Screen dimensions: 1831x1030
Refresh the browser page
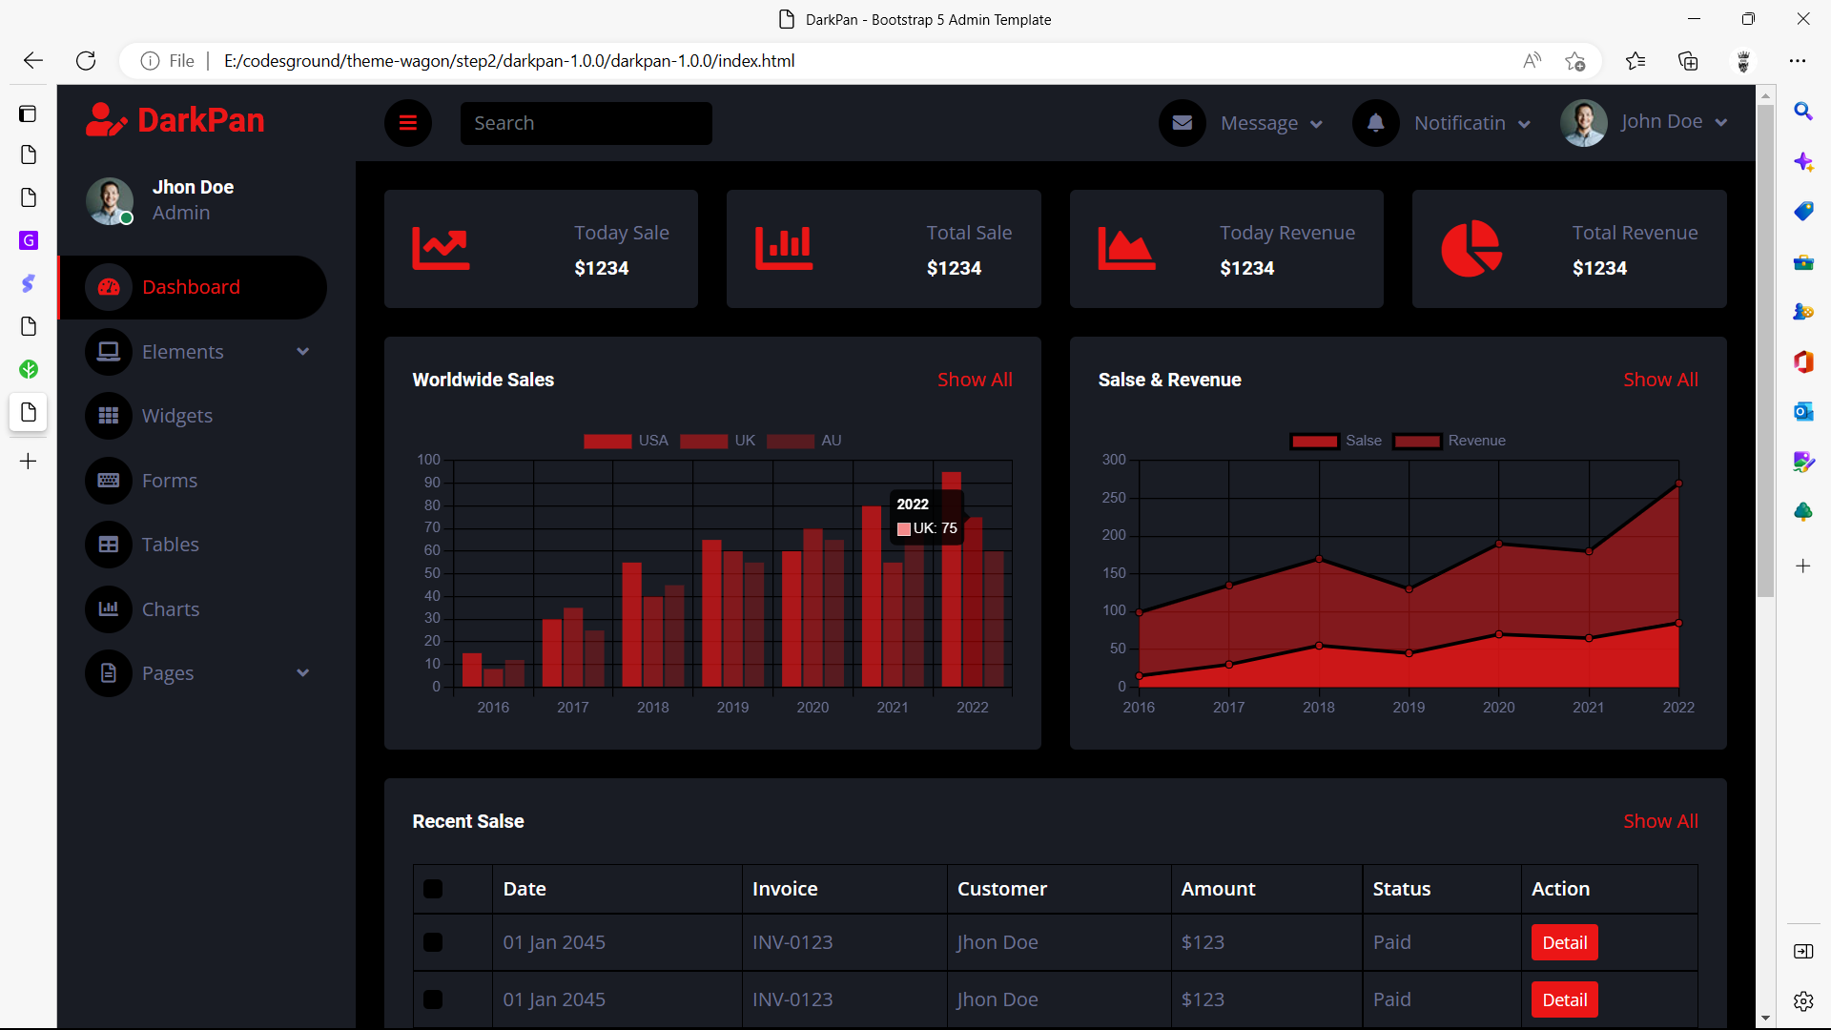86,61
